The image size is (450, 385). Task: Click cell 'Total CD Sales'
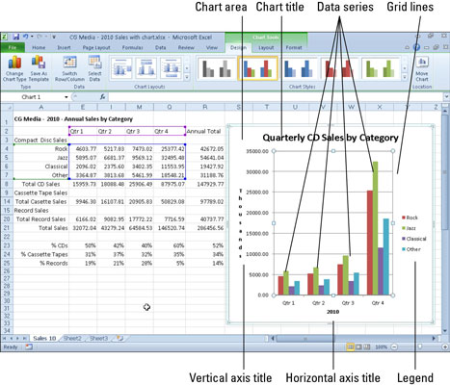pyautogui.click(x=40, y=184)
